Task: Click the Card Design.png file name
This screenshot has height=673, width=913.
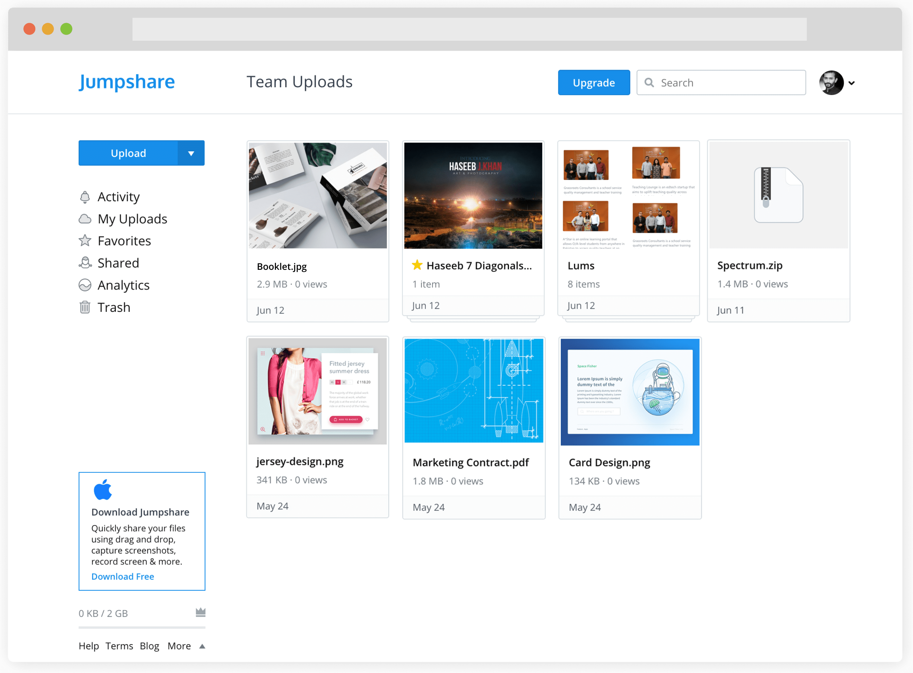Action: pos(610,463)
